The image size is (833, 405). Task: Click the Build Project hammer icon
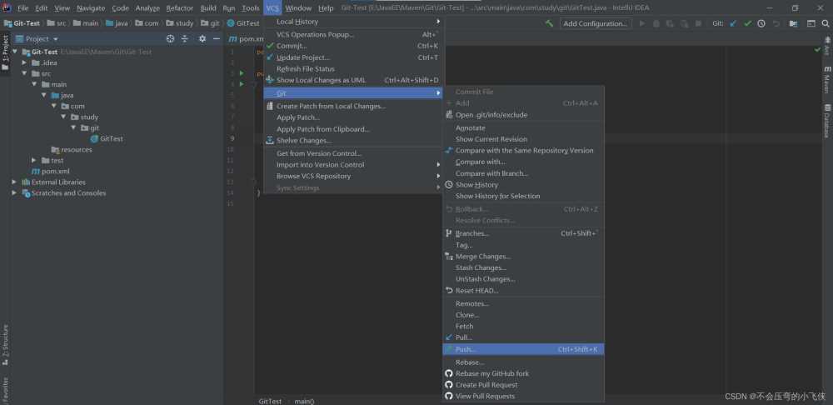(549, 23)
